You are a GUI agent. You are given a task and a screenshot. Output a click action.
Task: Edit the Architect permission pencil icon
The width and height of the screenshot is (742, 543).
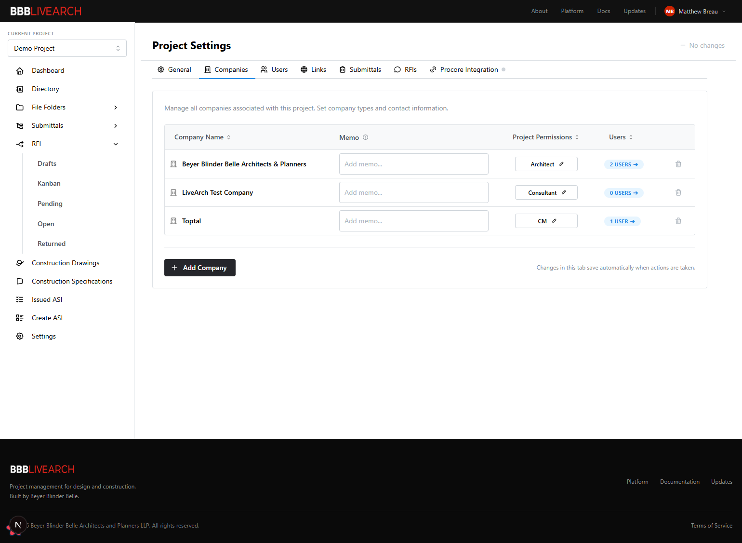point(561,164)
